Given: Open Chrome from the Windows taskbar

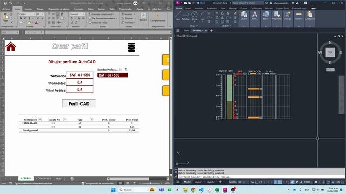Looking at the screenshot, I should pos(194,190).
